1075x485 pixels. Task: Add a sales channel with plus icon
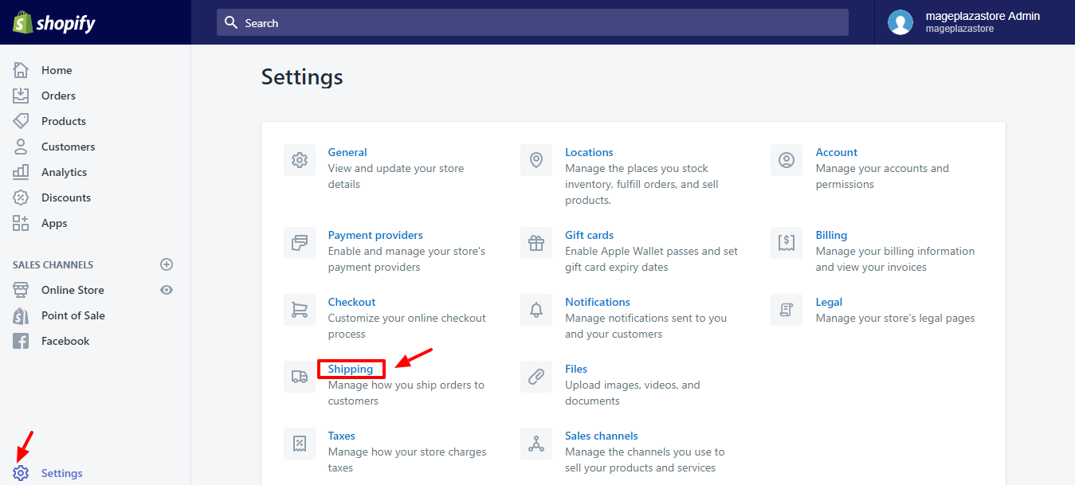coord(167,264)
